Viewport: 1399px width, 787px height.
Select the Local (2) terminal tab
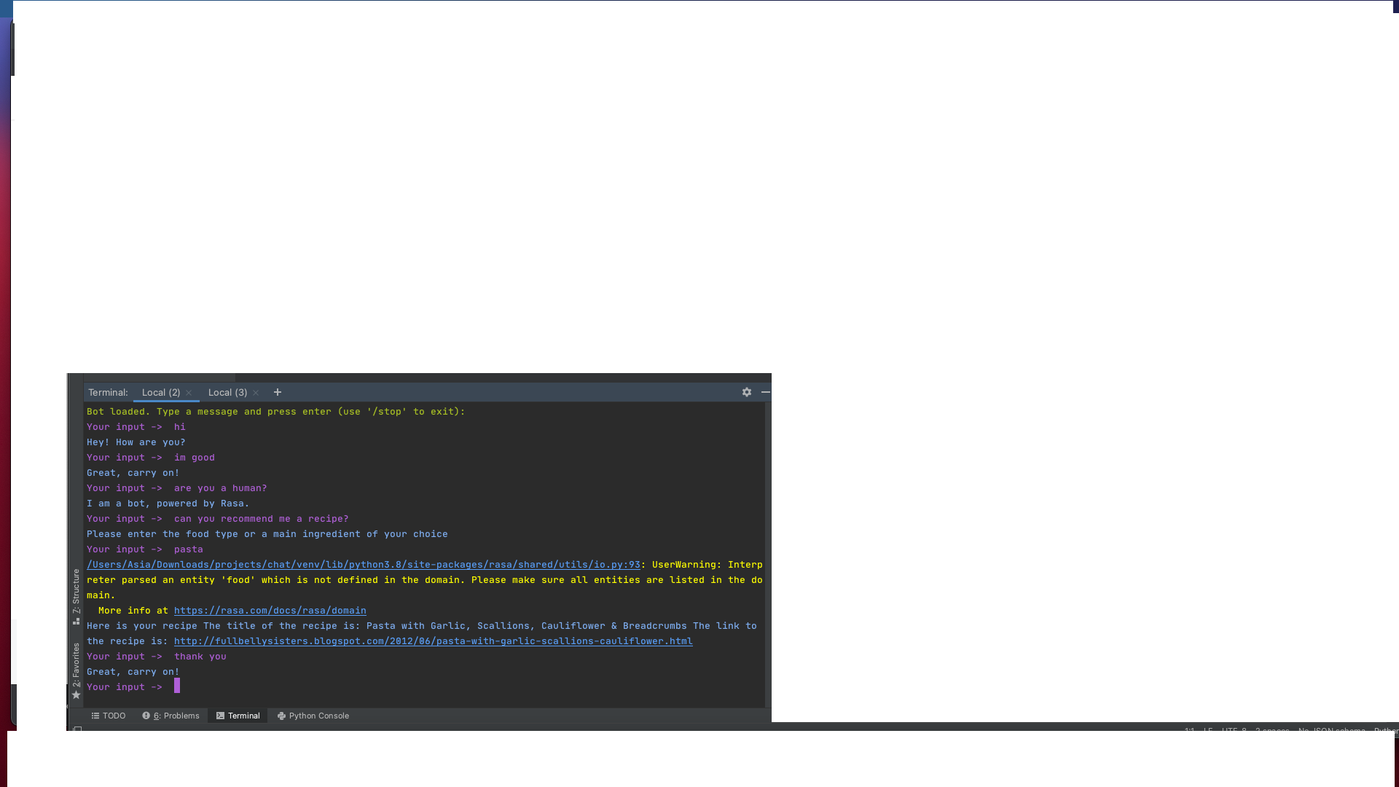click(x=160, y=392)
